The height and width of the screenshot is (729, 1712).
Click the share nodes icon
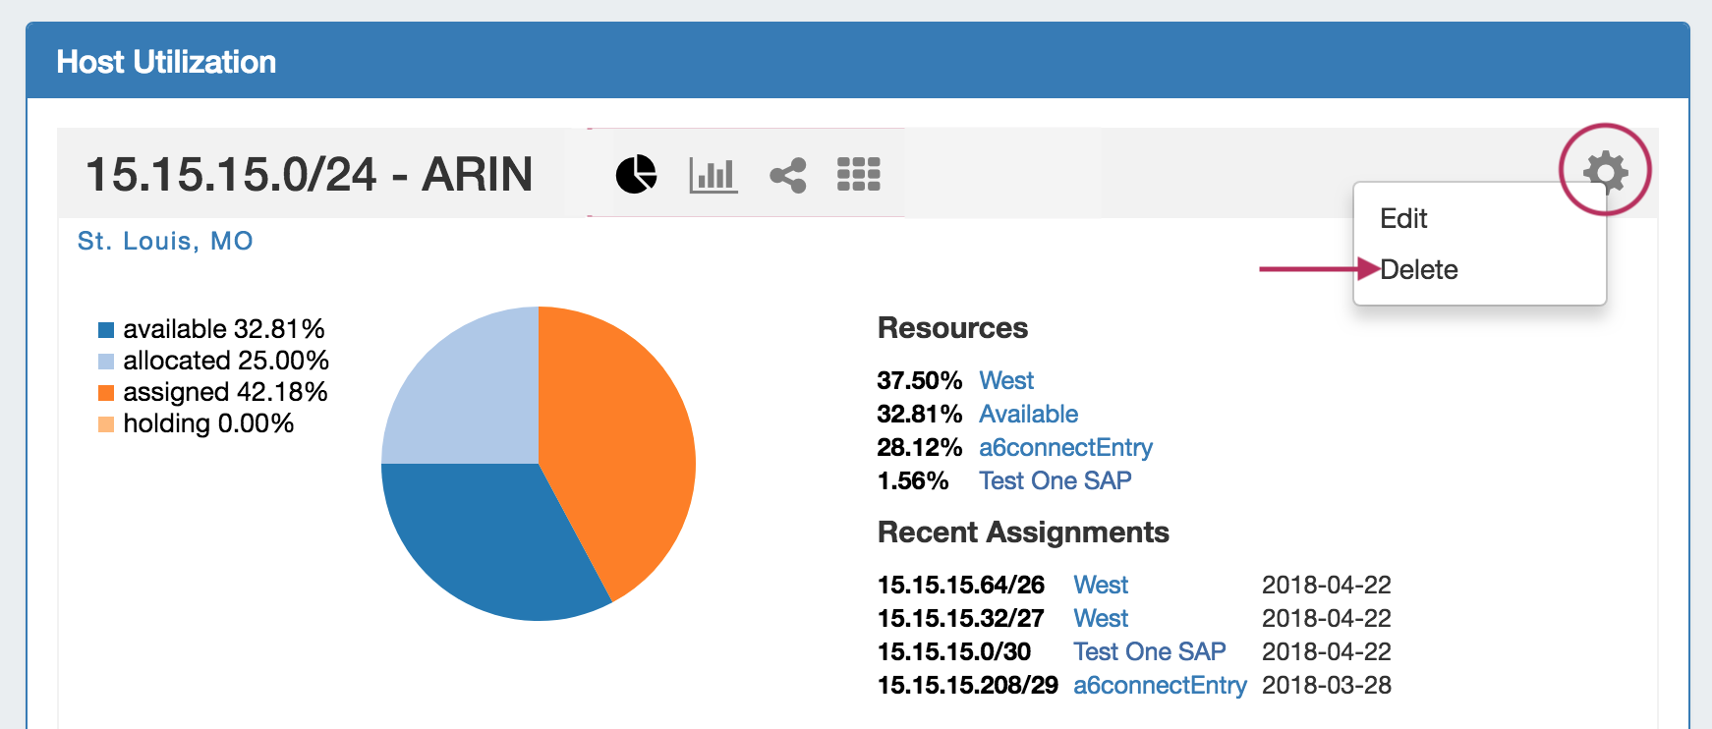coord(788,175)
